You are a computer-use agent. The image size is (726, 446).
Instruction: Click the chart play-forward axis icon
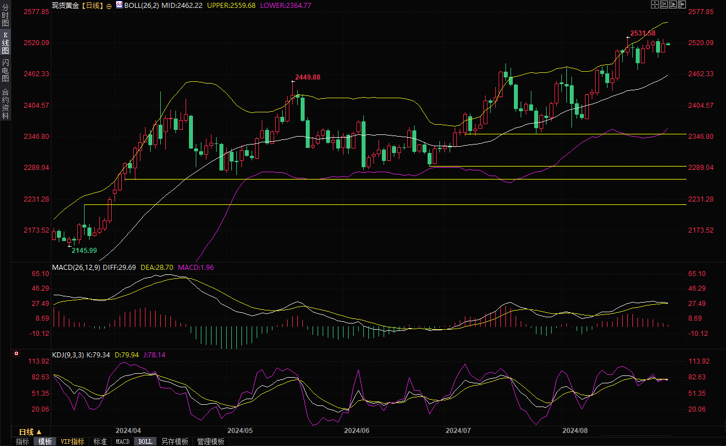click(673, 5)
